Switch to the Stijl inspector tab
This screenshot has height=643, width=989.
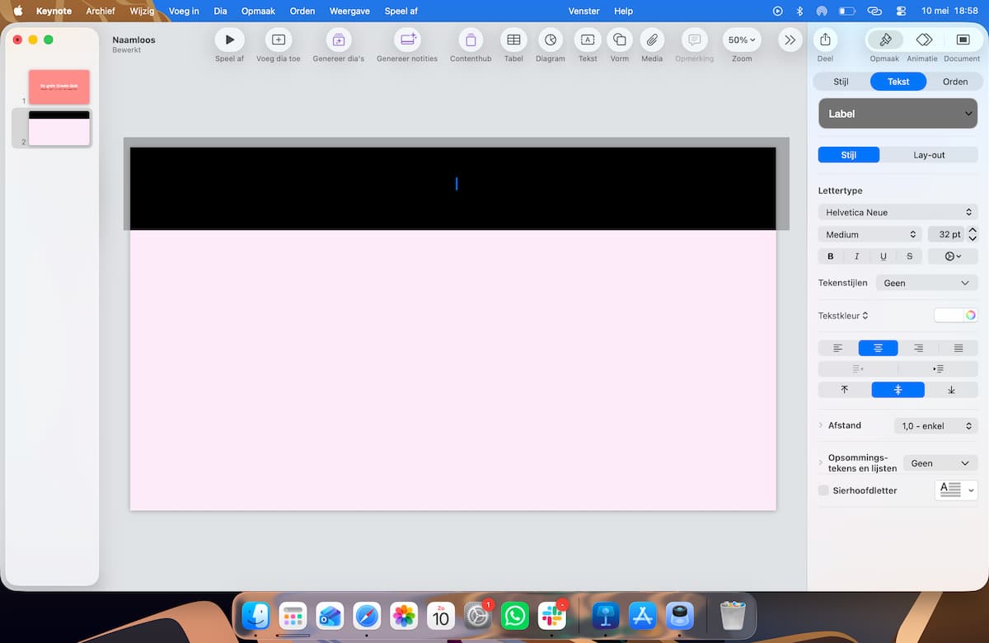click(841, 82)
